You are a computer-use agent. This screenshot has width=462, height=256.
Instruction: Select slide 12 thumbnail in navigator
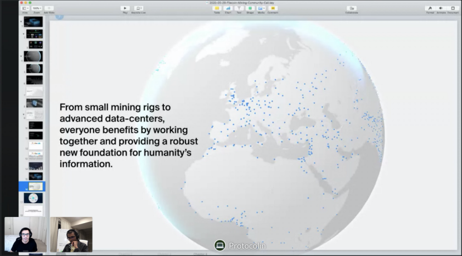(x=36, y=146)
